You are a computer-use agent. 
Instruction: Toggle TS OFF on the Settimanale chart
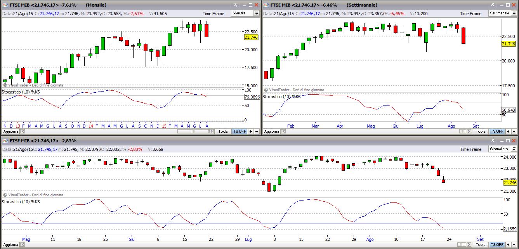497,131
